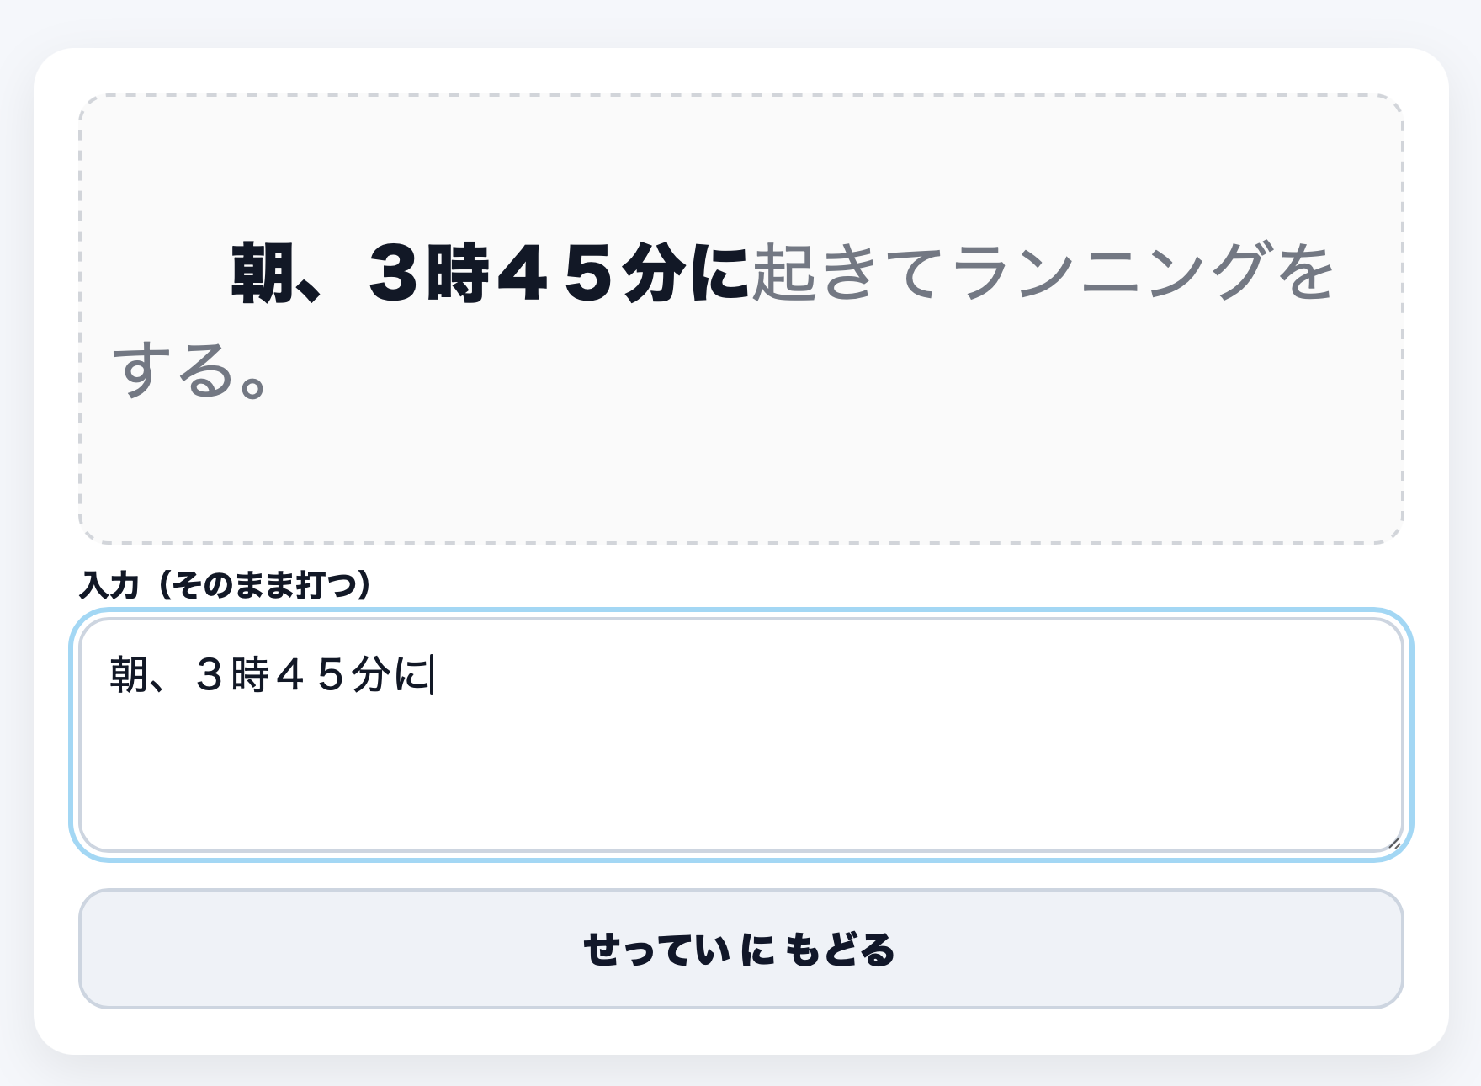1481x1086 pixels.
Task: Click the gray word ランニング
Action: pos(1111,273)
